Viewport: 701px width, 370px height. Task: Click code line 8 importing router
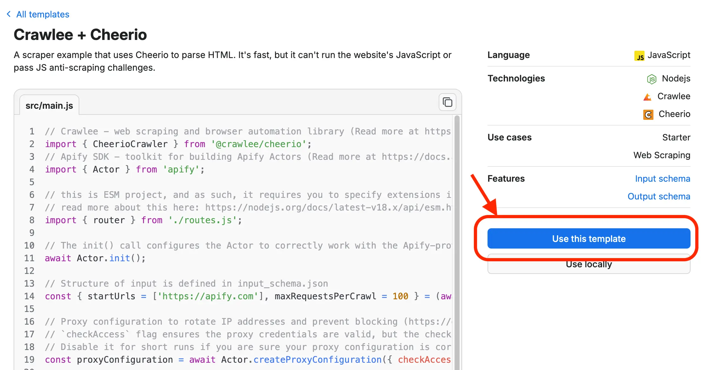[143, 220]
